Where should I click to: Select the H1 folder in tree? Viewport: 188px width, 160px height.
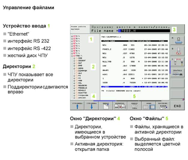(80, 78)
